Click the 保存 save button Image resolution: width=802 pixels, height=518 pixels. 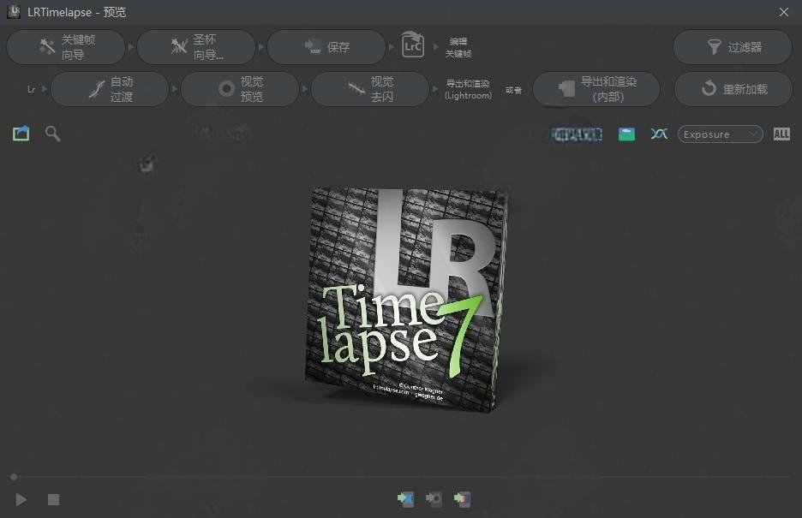[326, 47]
